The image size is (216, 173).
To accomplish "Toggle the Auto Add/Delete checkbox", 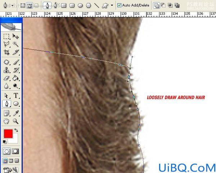I will pyautogui.click(x=119, y=5).
